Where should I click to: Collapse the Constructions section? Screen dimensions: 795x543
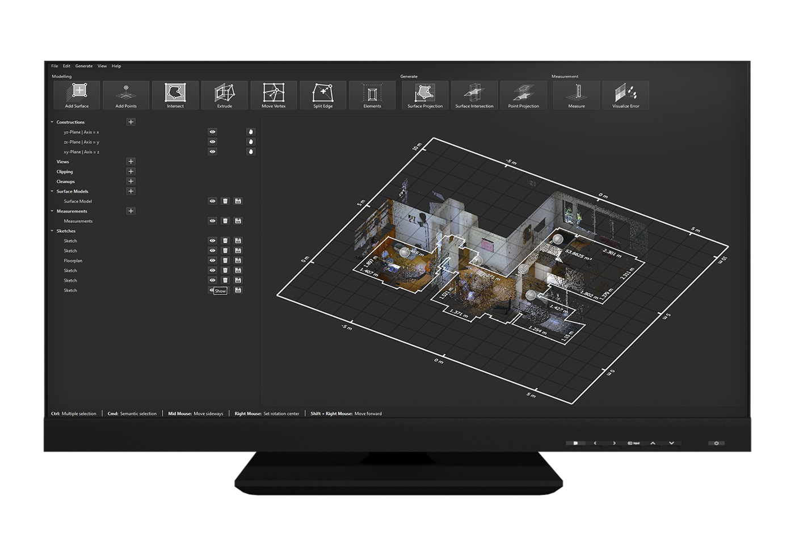[x=52, y=122]
